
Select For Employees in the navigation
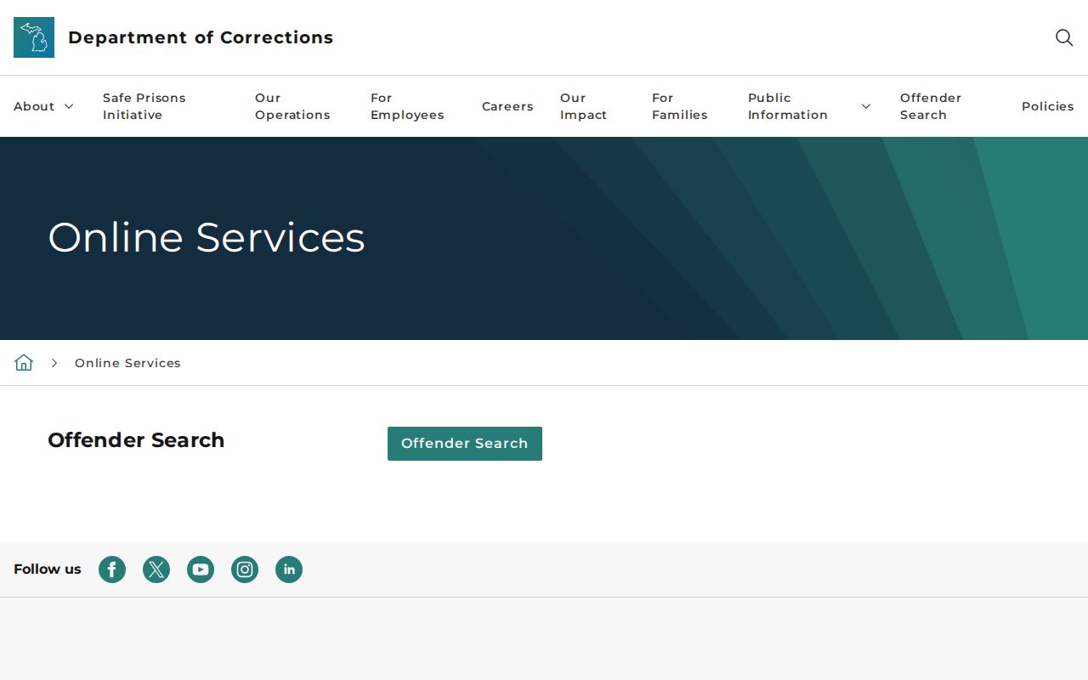click(407, 106)
